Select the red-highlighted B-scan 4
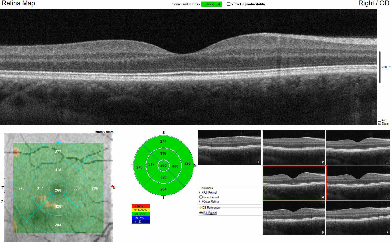The width and height of the screenshot is (392, 242). click(294, 183)
